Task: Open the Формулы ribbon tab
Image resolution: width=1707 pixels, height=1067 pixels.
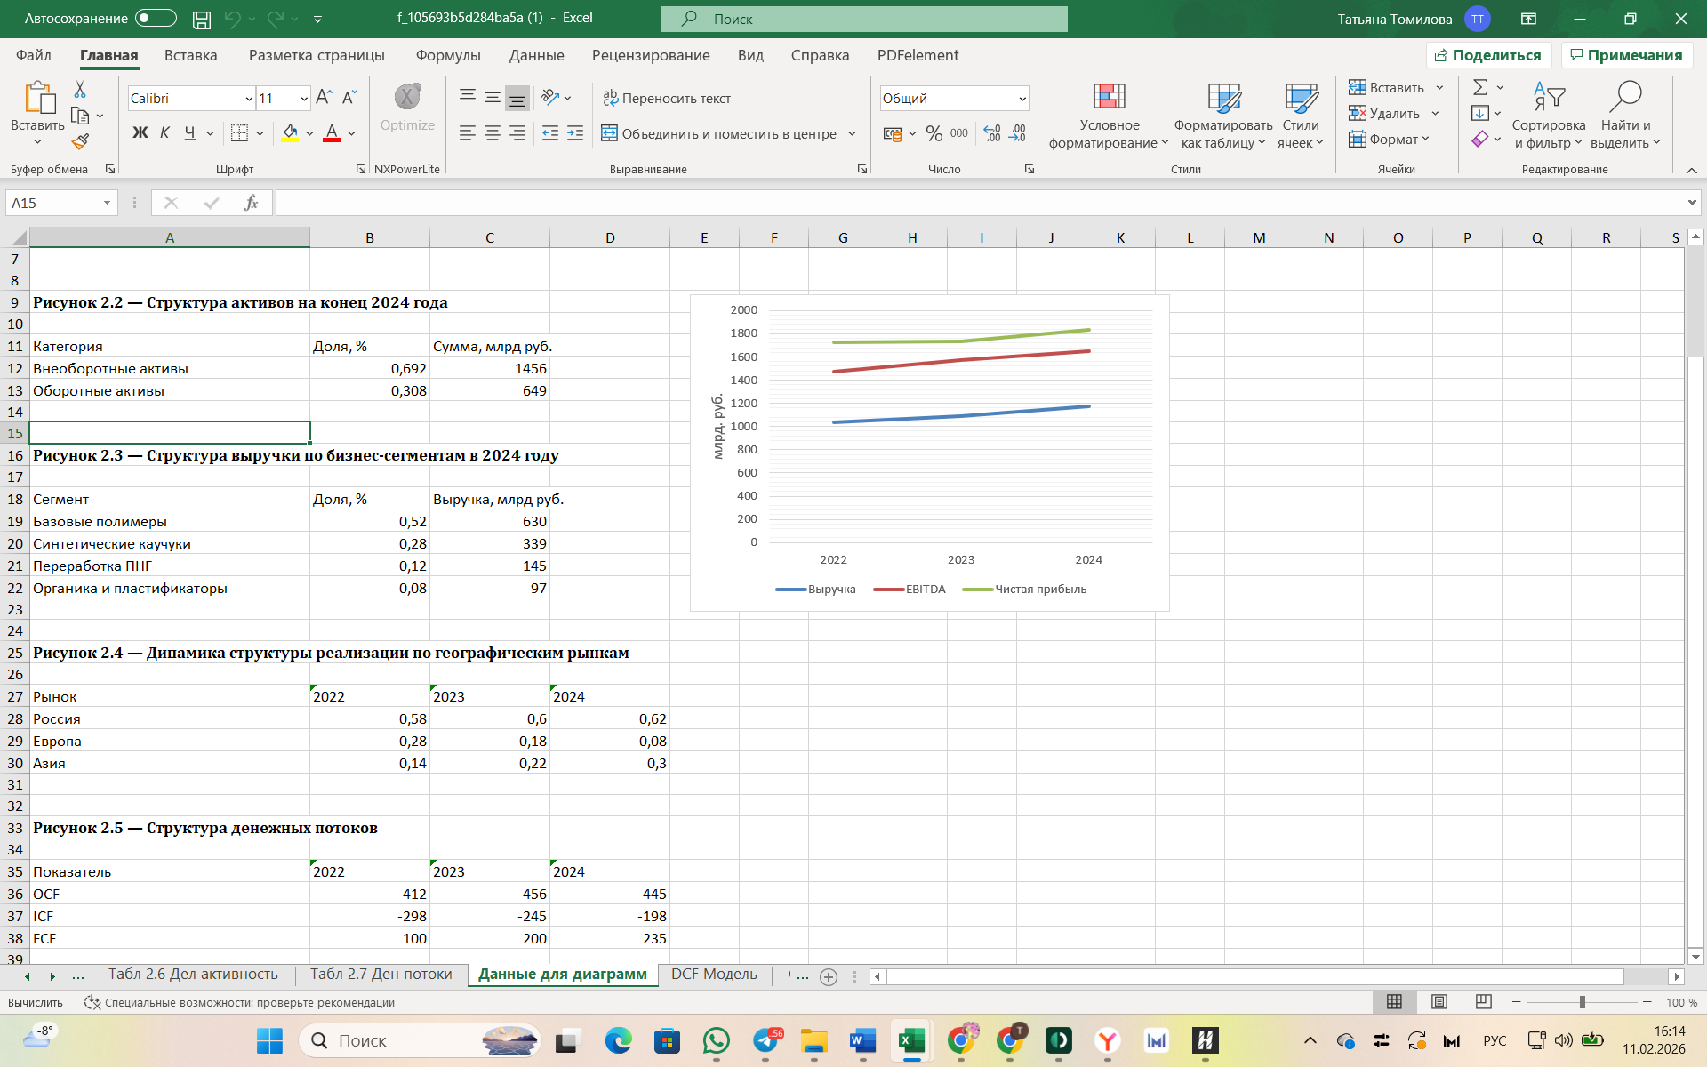Action: point(448,55)
